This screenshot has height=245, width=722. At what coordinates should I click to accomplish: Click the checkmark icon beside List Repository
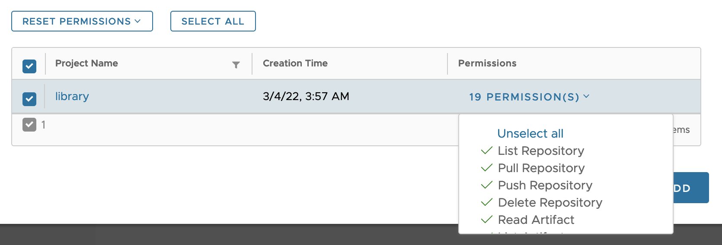[487, 151]
